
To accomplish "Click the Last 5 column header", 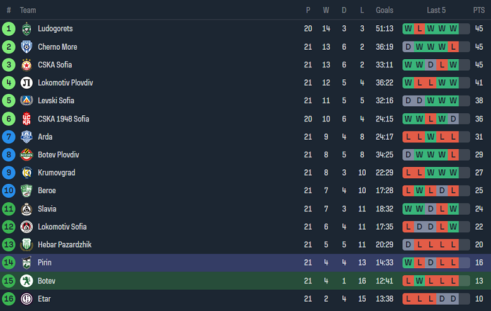I will pos(436,10).
